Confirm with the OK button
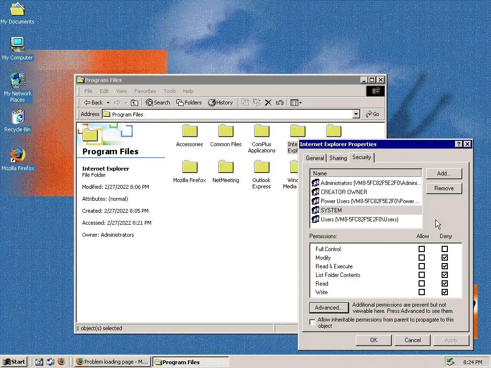The width and height of the screenshot is (491, 368). pos(374,340)
